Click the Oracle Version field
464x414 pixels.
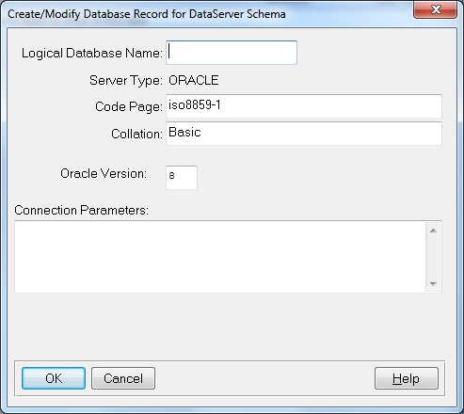[182, 178]
